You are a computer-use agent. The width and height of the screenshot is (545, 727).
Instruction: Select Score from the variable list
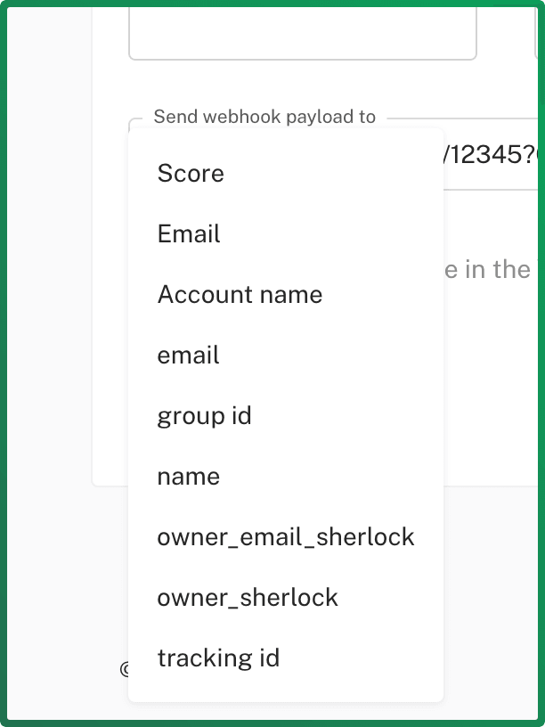(x=286, y=173)
